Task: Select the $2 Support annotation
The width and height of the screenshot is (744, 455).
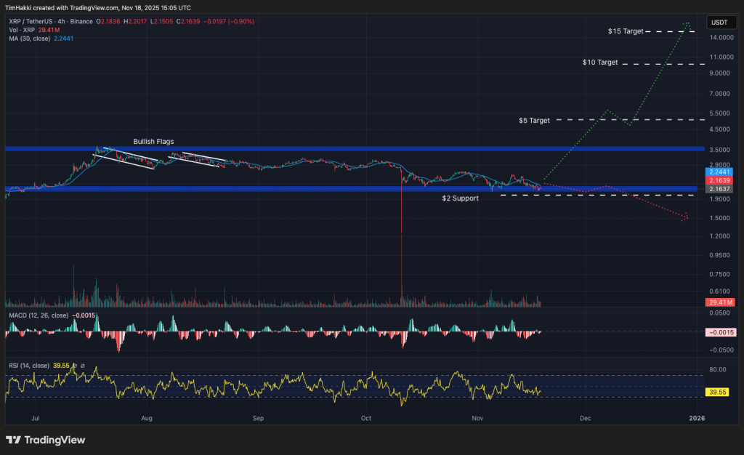Action: [x=461, y=198]
